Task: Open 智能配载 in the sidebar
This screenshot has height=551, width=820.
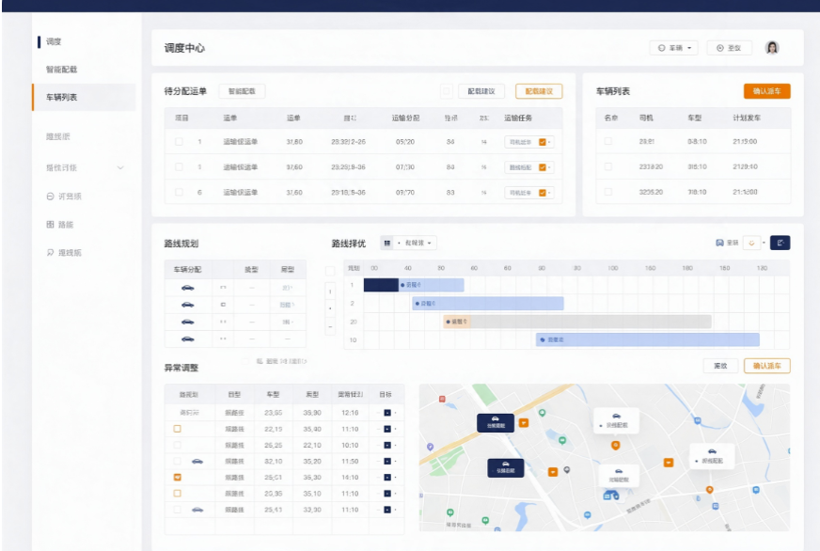Action: 61,70
